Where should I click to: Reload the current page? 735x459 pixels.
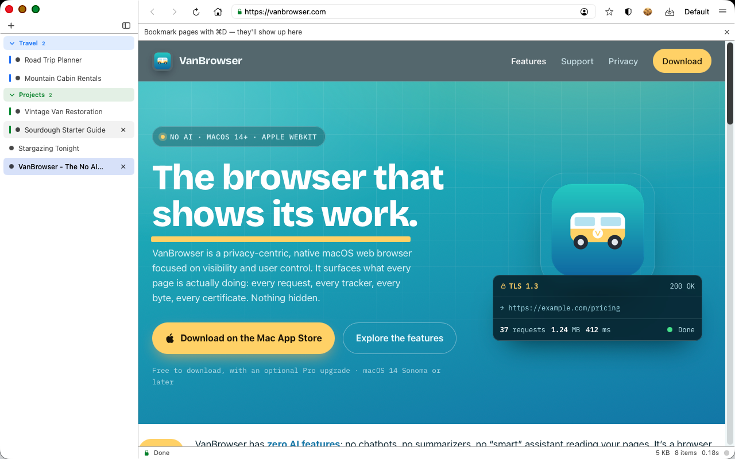(x=196, y=11)
